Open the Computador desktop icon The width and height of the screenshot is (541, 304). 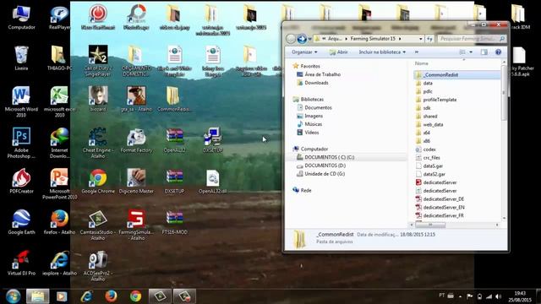tap(21, 18)
